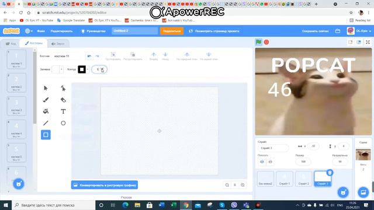Click the Choose a Sprite button
The width and height of the screenshot is (374, 210).
coord(343,192)
